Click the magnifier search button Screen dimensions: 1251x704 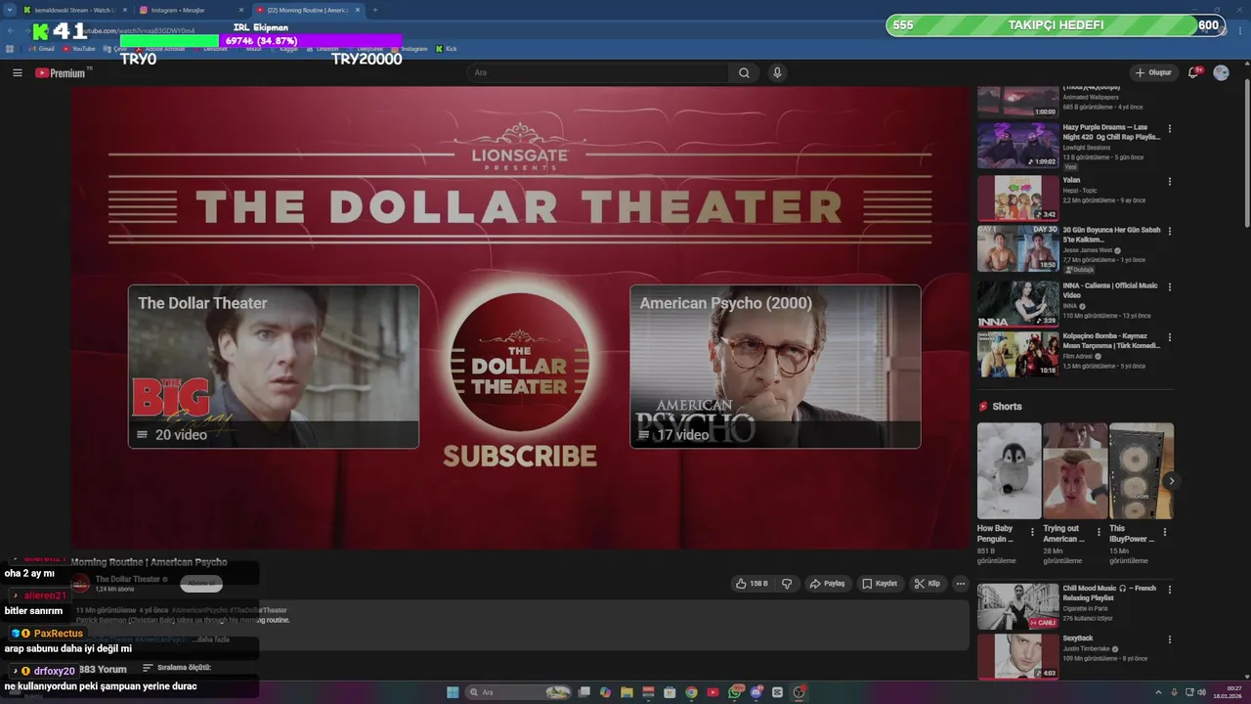[x=744, y=72]
